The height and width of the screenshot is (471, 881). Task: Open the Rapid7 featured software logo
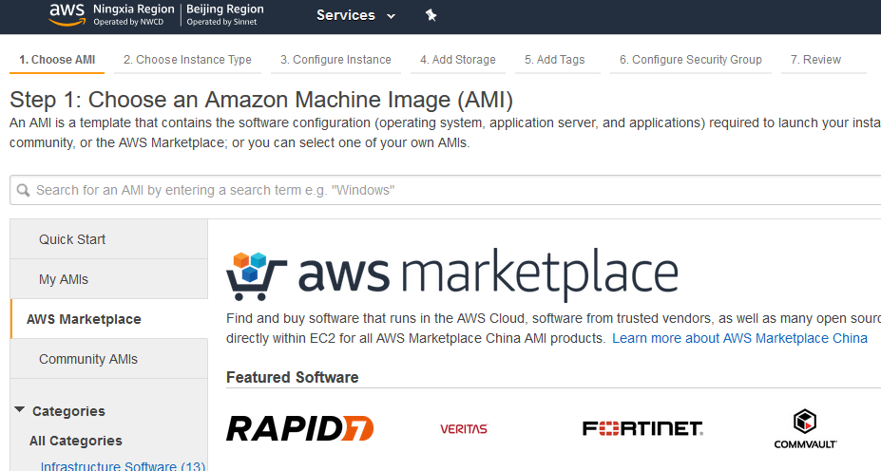point(300,429)
